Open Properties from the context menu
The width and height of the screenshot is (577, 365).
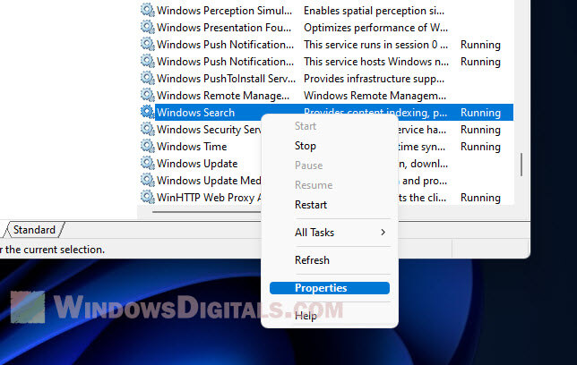coord(330,288)
